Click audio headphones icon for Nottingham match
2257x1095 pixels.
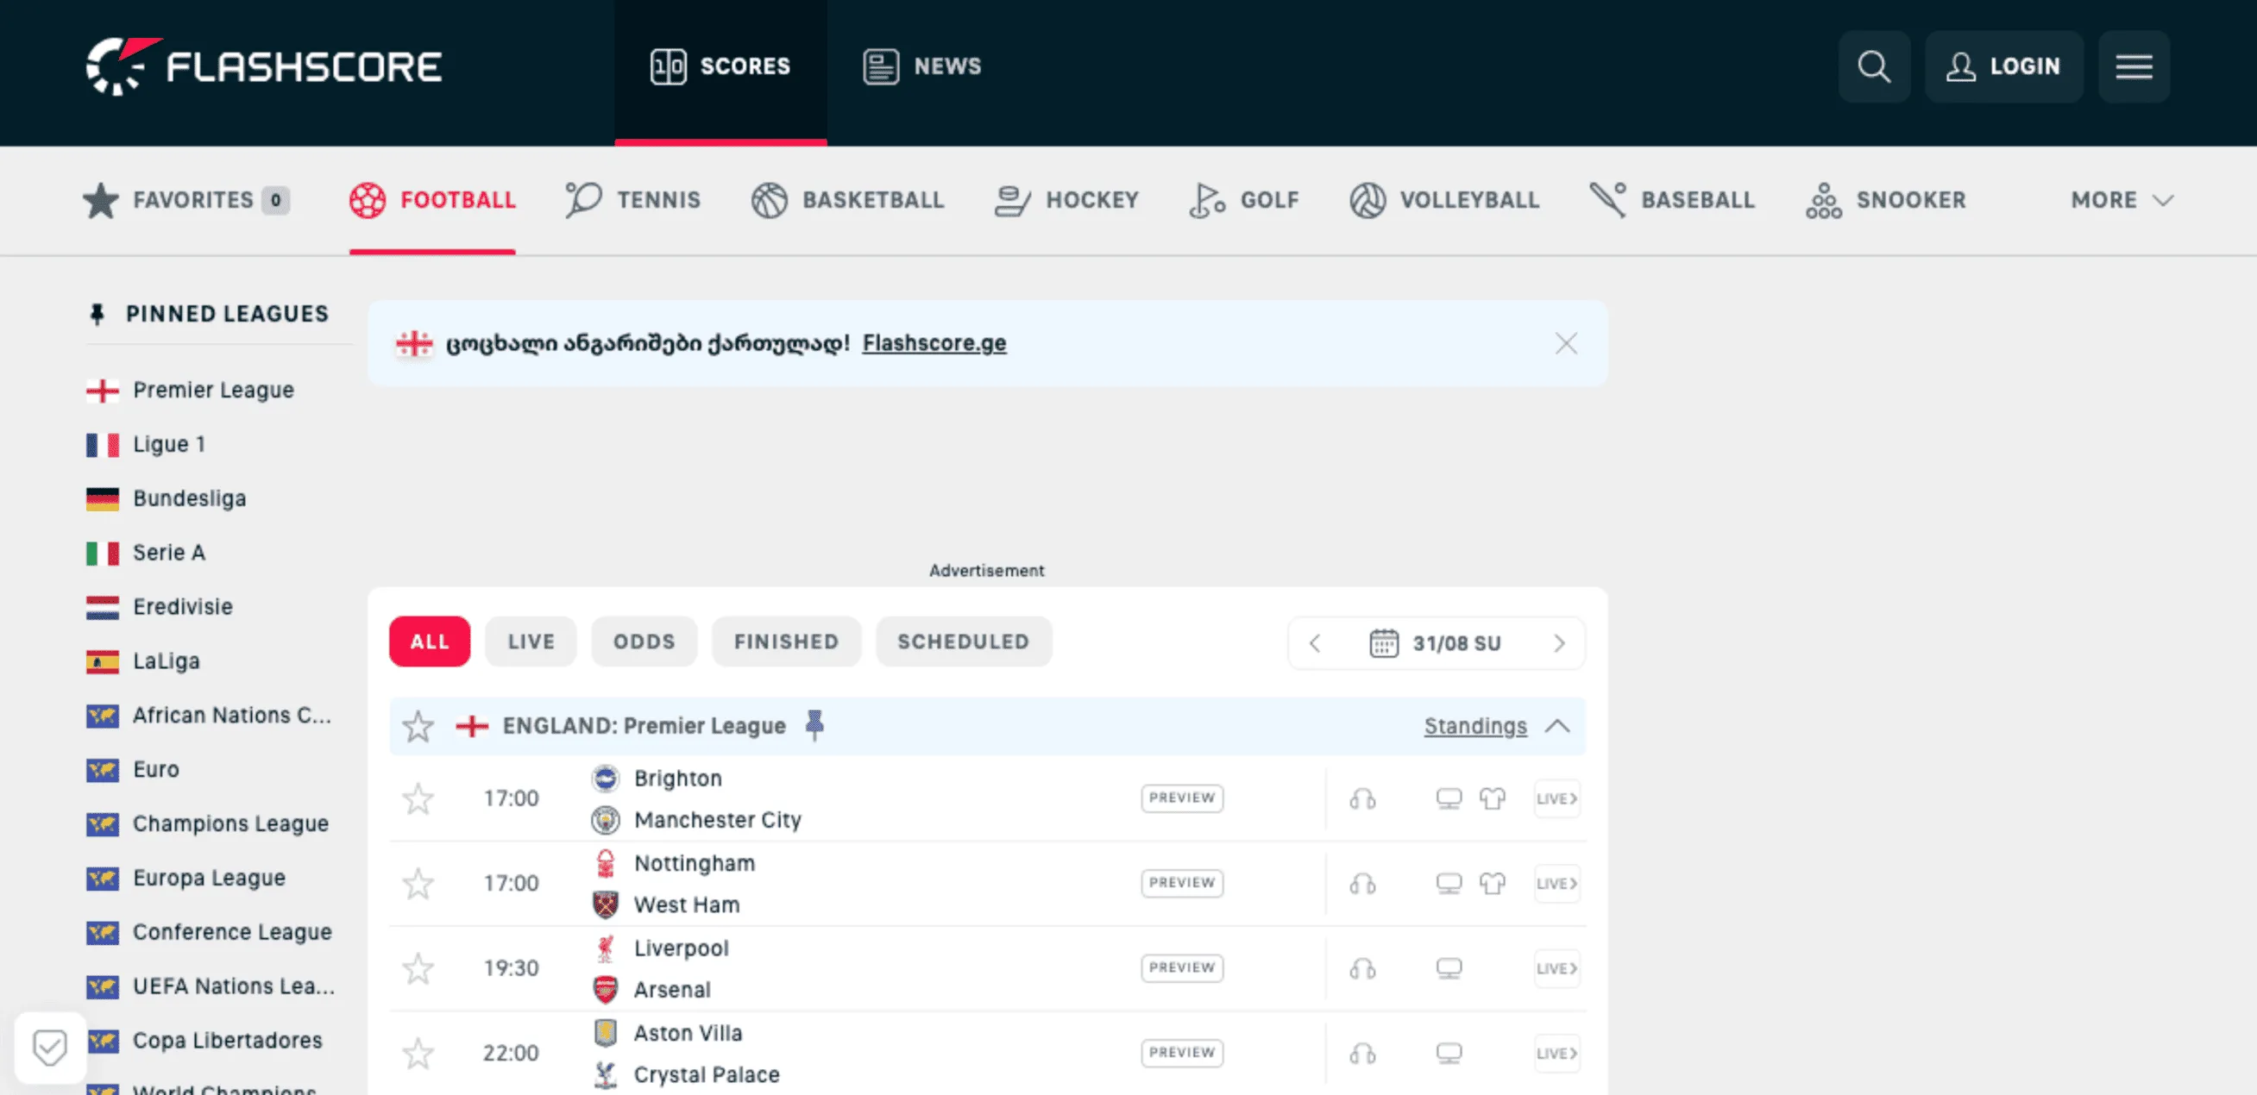[x=1362, y=883]
